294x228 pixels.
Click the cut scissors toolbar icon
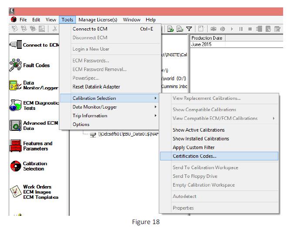pyautogui.click(x=55, y=29)
